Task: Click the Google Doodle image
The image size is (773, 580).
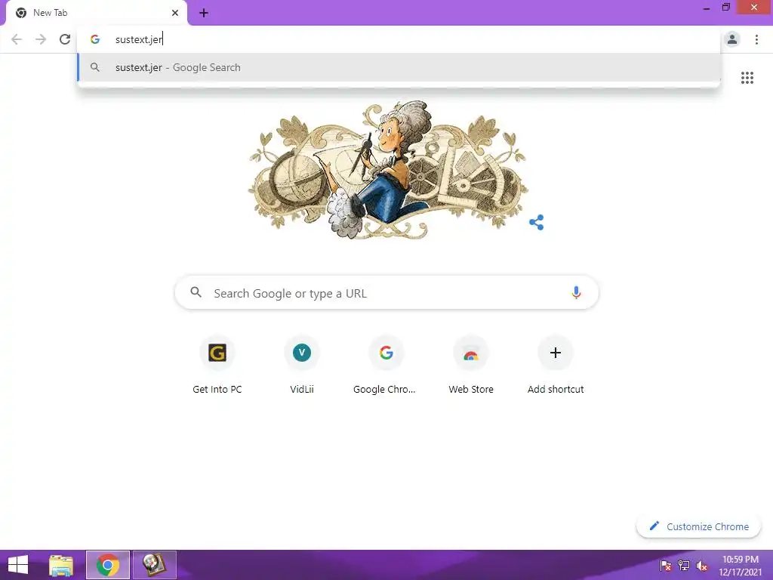Action: point(387,170)
